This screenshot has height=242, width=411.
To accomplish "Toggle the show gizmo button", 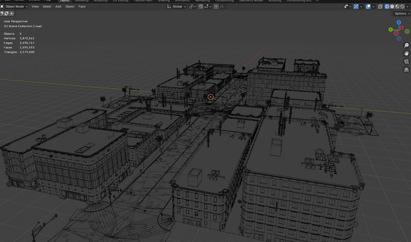I will [x=356, y=6].
